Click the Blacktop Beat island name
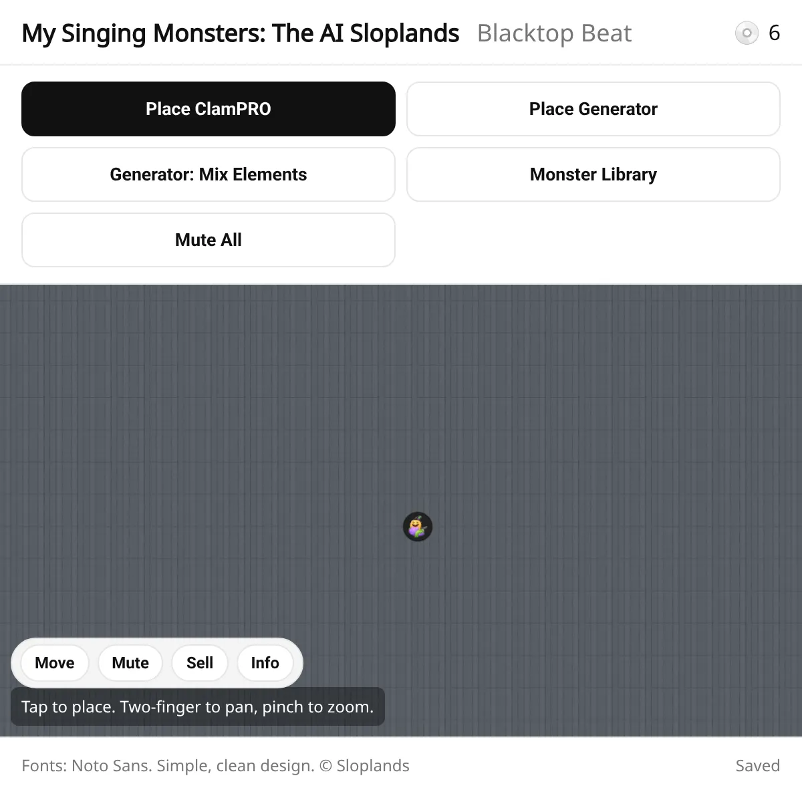Screen dimensions: 802x802 click(554, 33)
